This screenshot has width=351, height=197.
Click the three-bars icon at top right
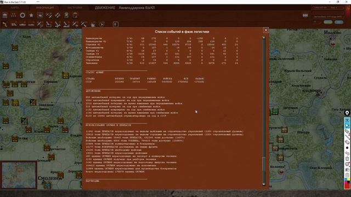coord(305,15)
